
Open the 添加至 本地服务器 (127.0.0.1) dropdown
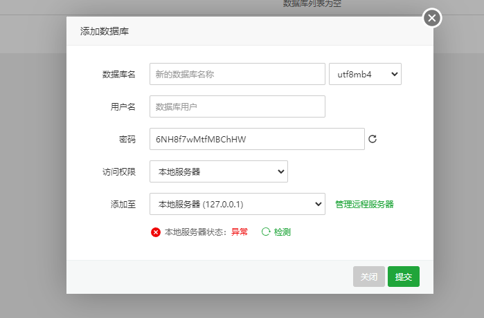237,204
